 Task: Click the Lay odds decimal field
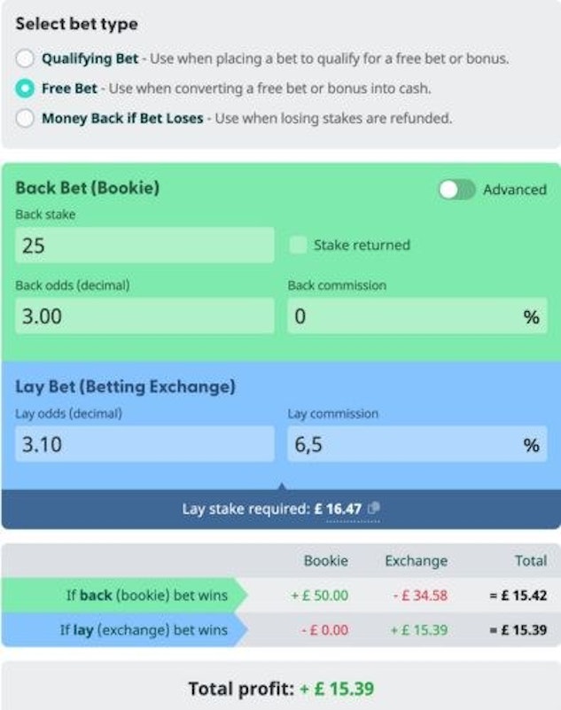(x=144, y=443)
